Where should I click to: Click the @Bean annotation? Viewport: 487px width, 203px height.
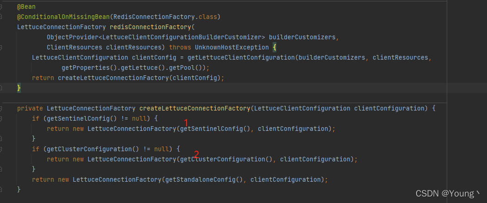coord(26,6)
